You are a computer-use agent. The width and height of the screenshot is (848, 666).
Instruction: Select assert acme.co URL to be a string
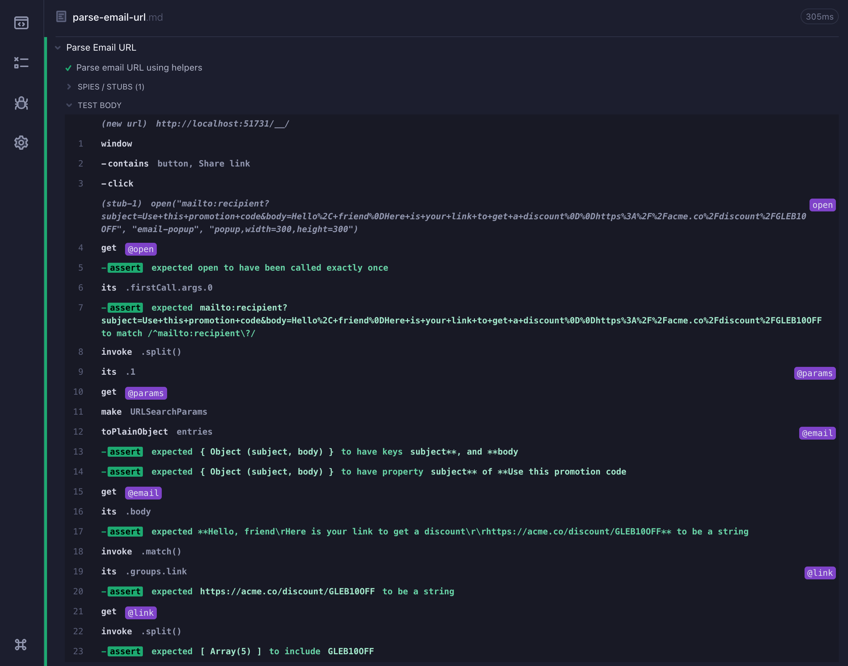(451, 591)
